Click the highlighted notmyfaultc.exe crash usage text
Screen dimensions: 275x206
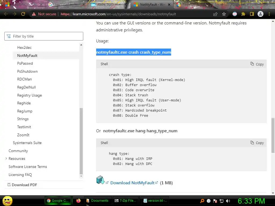pos(133,52)
